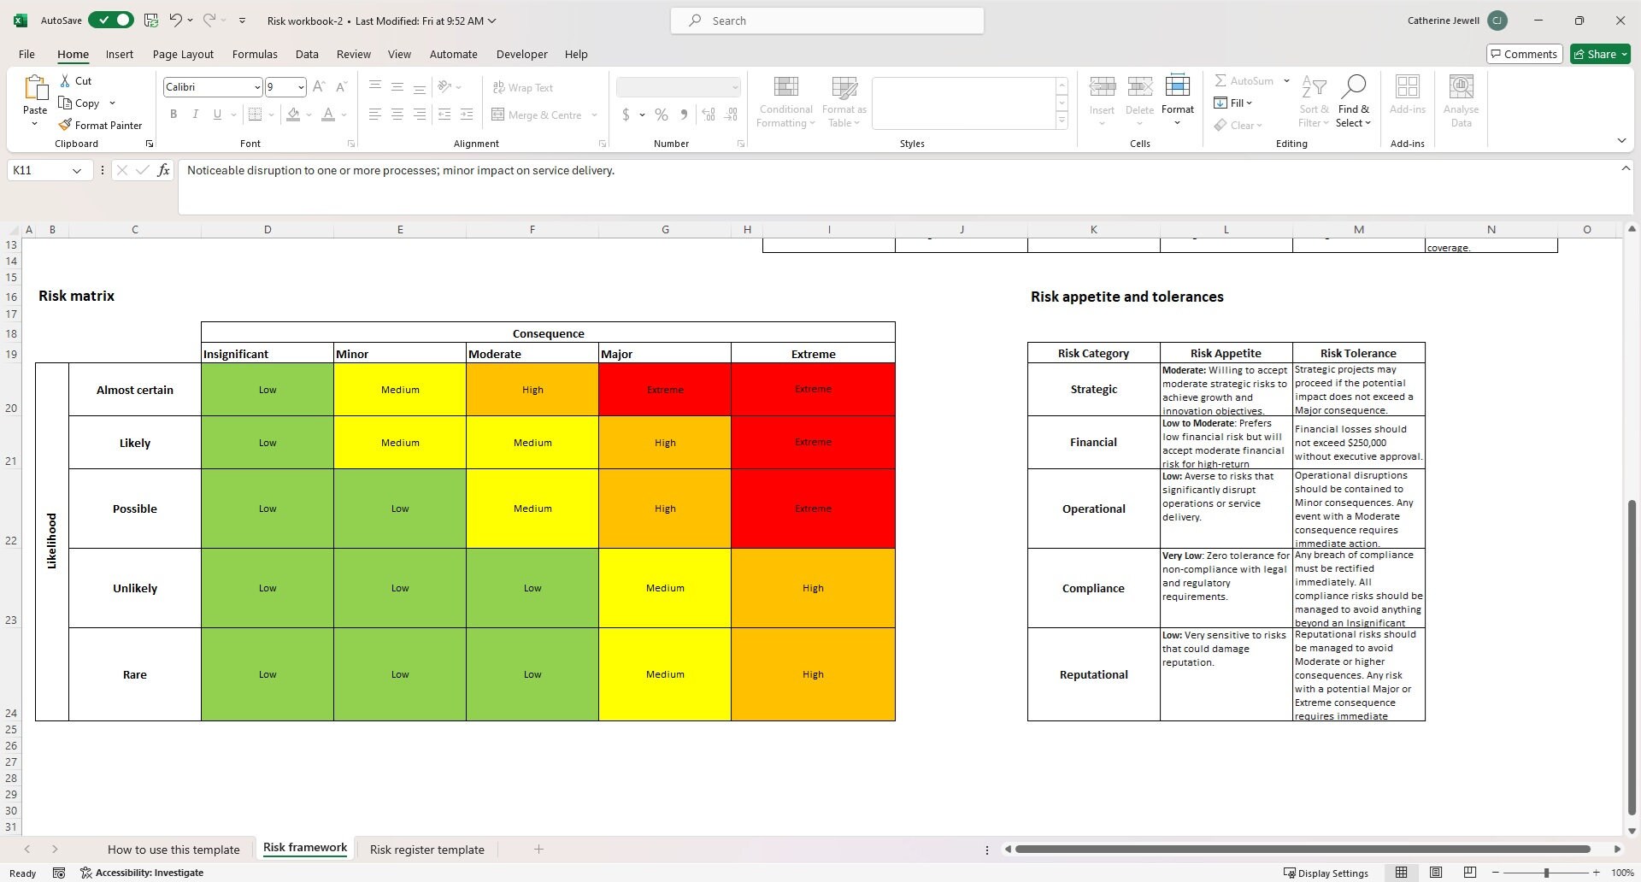Select the Format Painter tool
This screenshot has width=1641, height=882.
(100, 124)
